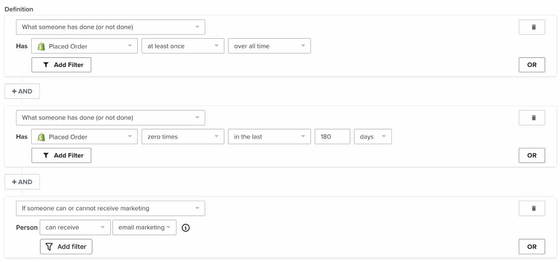Click Add Filter under the zero times condition
The width and height of the screenshot is (560, 262).
(x=61, y=156)
